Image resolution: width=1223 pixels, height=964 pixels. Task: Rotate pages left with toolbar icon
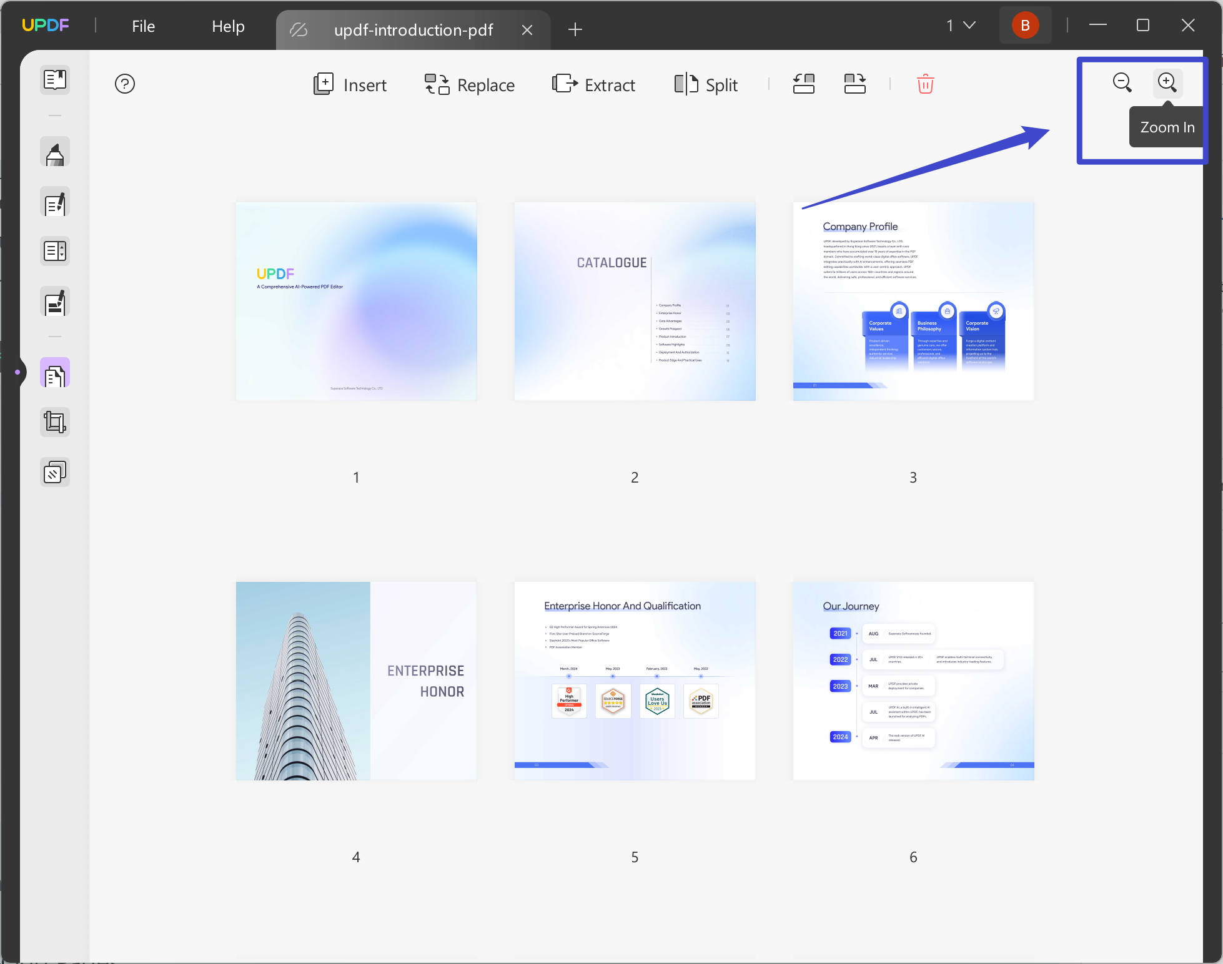[803, 84]
